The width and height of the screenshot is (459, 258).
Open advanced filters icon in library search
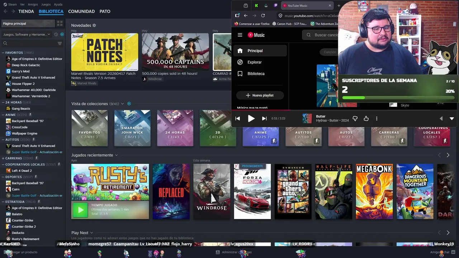60,43
